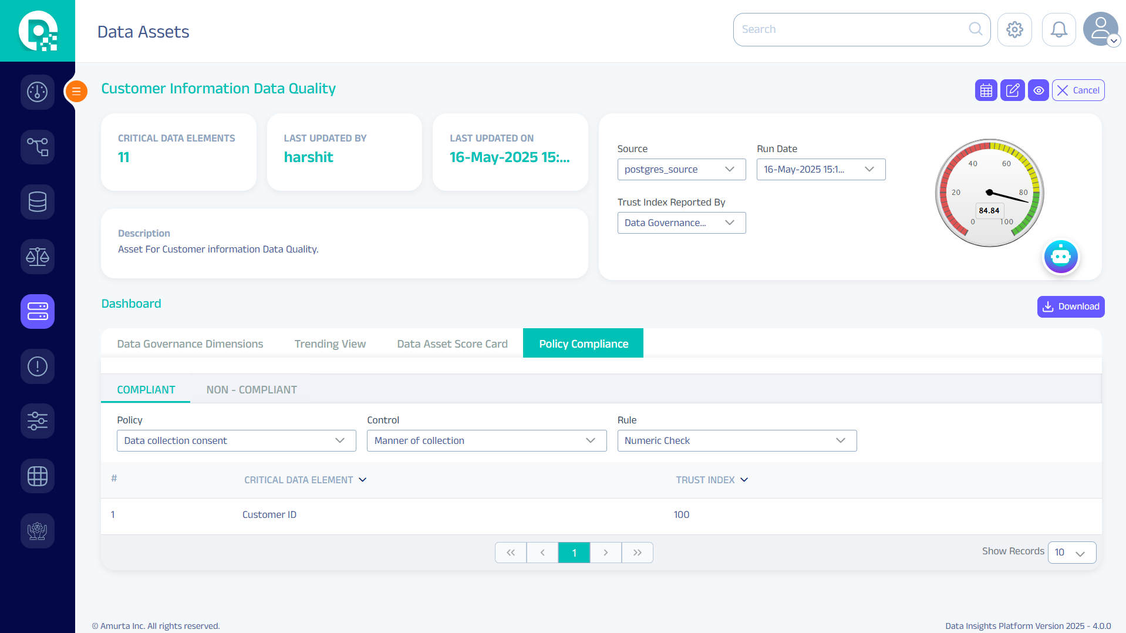Open the balance scales governance icon
The width and height of the screenshot is (1126, 633).
pos(38,257)
